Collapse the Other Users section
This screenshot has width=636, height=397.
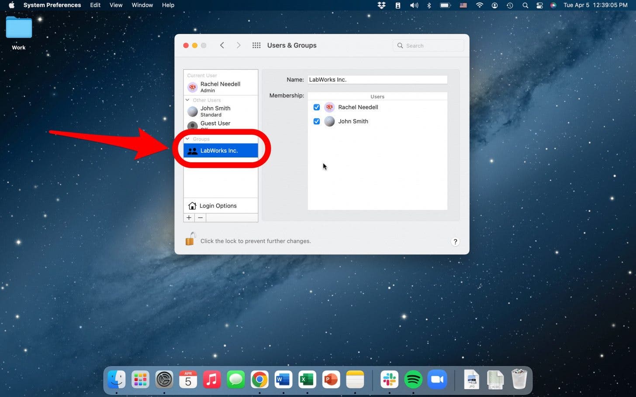(x=187, y=100)
